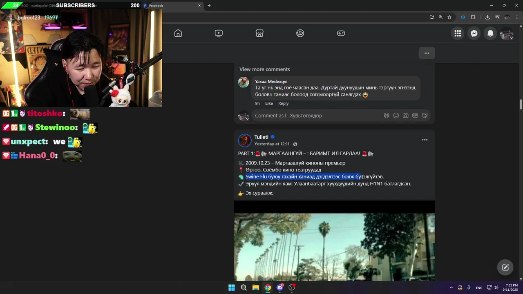
Task: Reply to the Yaxaa Medexgvi comment
Action: tap(283, 103)
